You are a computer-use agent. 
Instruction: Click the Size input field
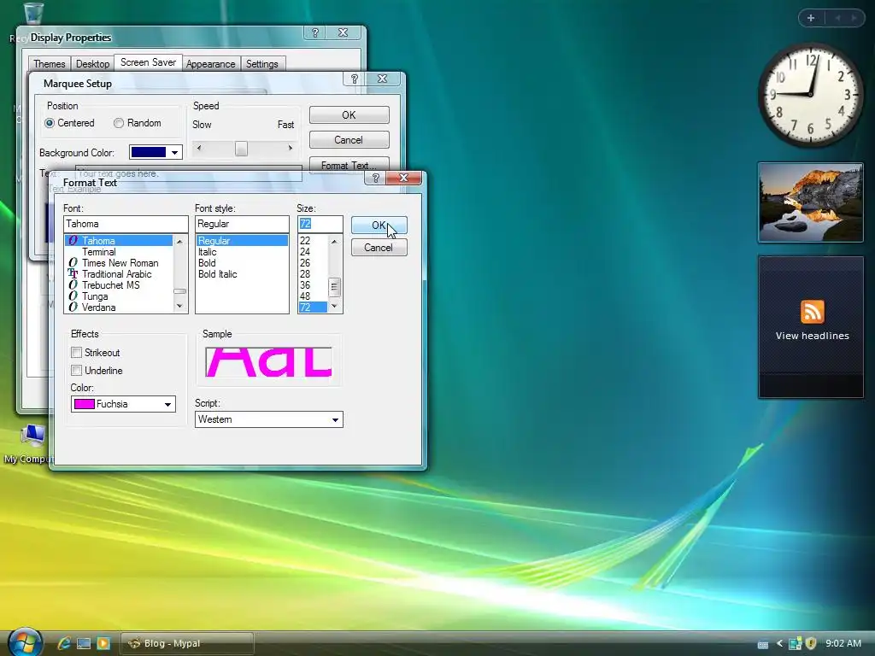coord(320,224)
